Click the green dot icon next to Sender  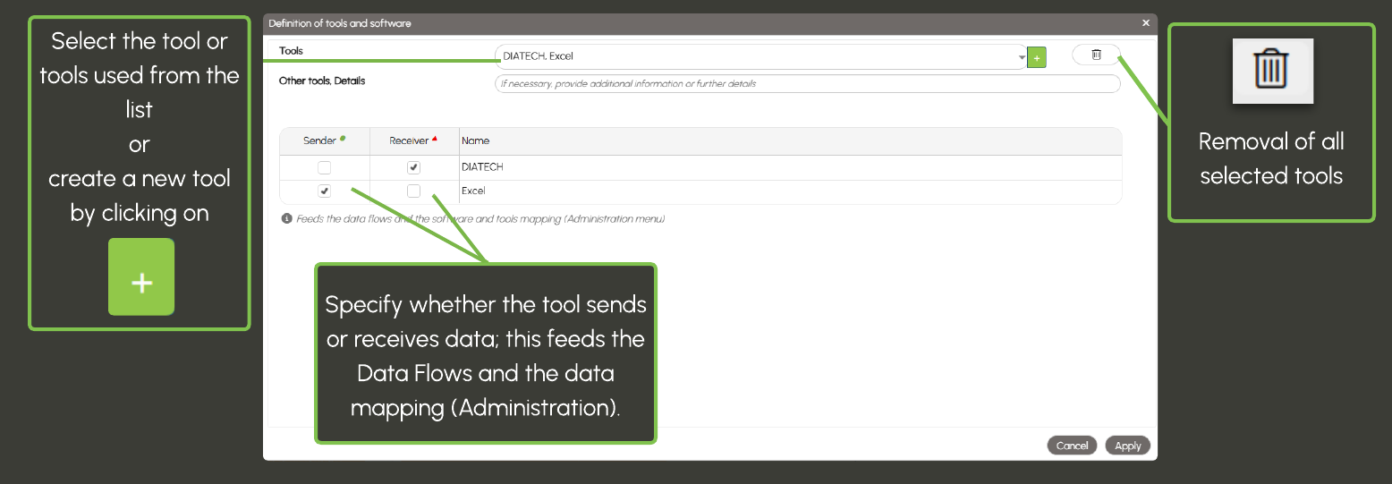click(x=344, y=138)
